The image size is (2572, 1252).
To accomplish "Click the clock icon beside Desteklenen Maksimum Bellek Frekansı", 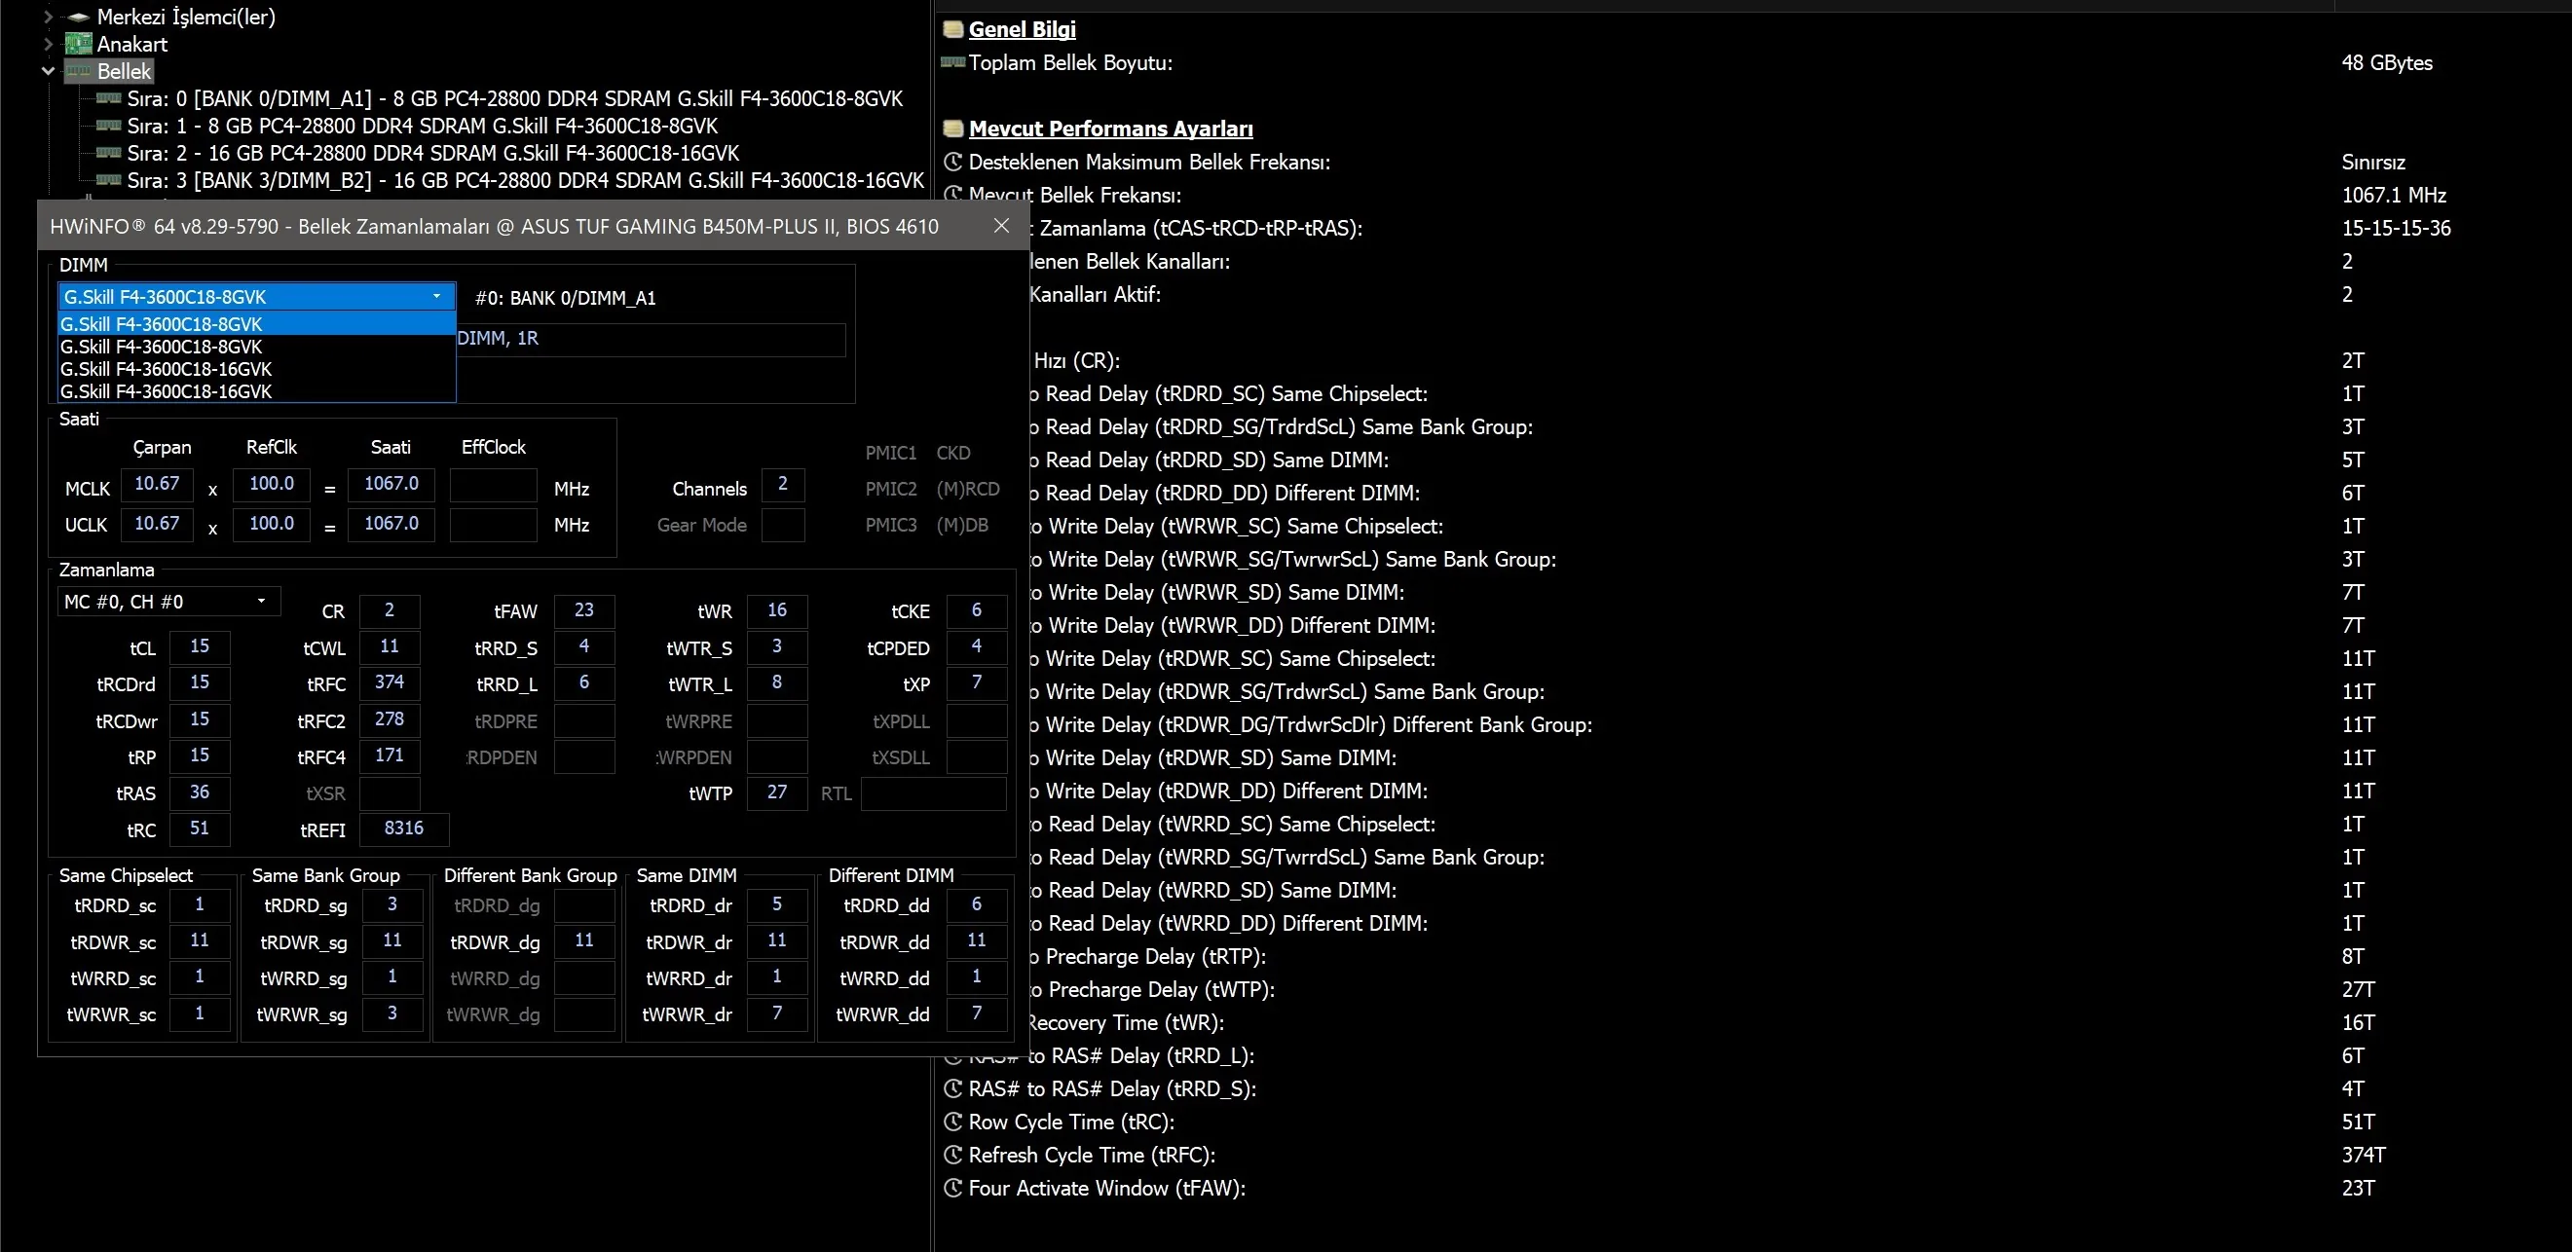I will [953, 162].
